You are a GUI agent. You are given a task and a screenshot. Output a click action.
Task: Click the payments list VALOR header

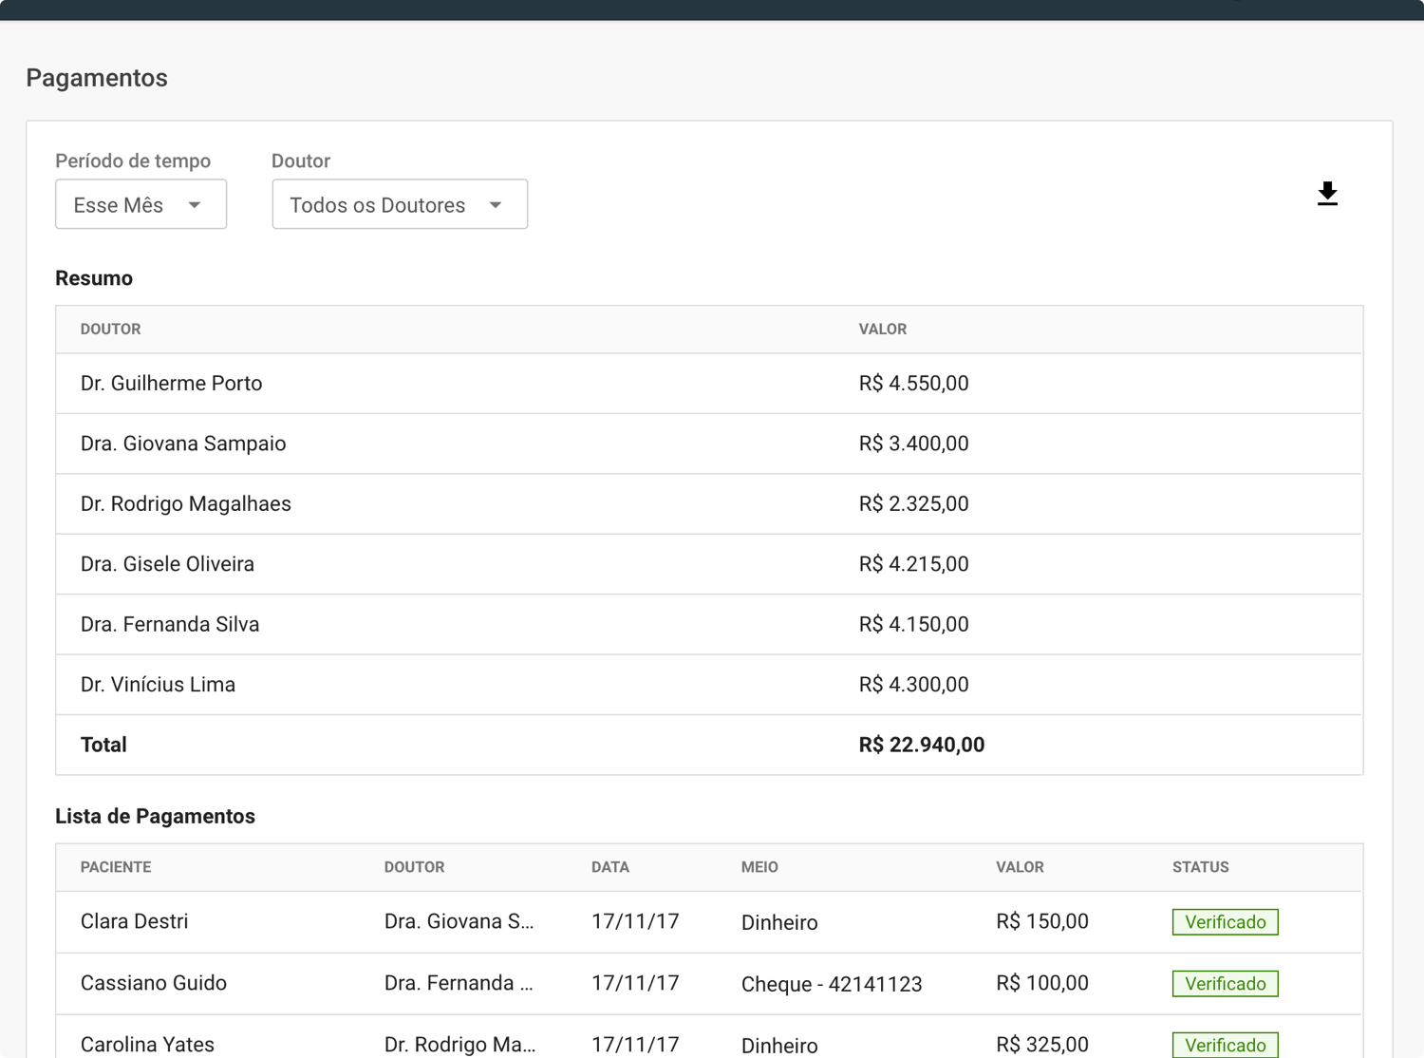point(1020,867)
